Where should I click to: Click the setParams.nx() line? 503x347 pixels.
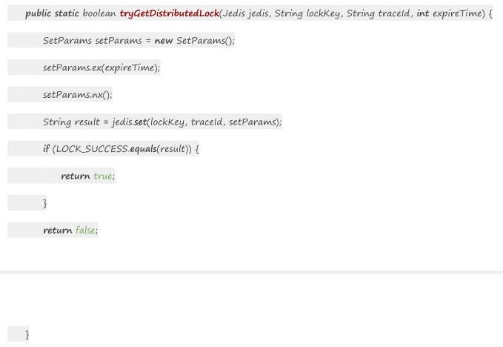(77, 95)
